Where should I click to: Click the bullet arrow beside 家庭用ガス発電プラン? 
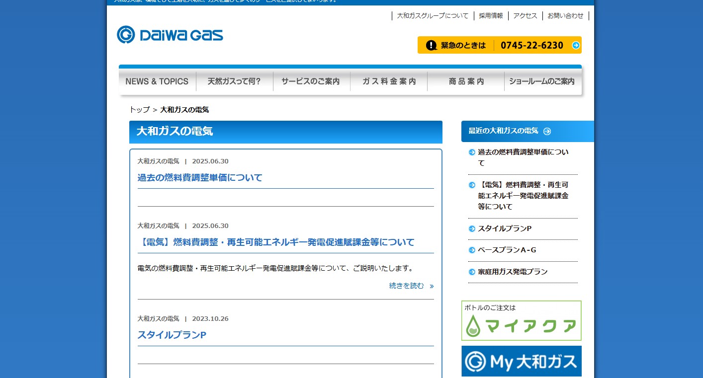(x=472, y=272)
